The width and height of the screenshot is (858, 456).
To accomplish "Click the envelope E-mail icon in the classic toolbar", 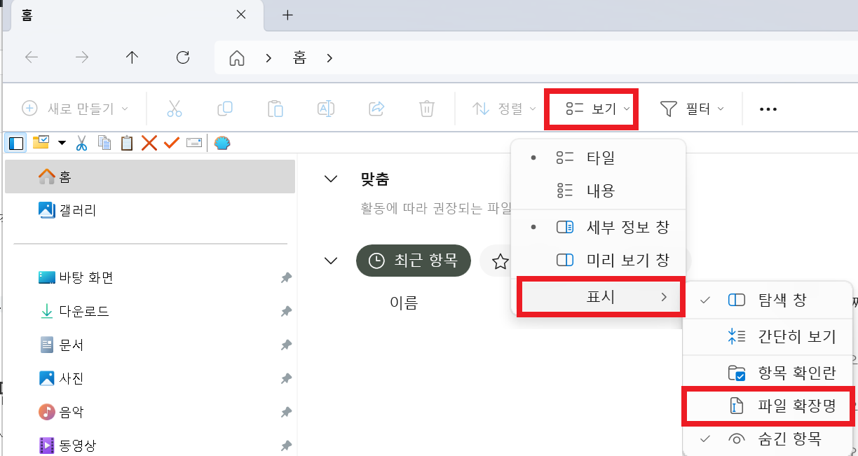I will [194, 143].
